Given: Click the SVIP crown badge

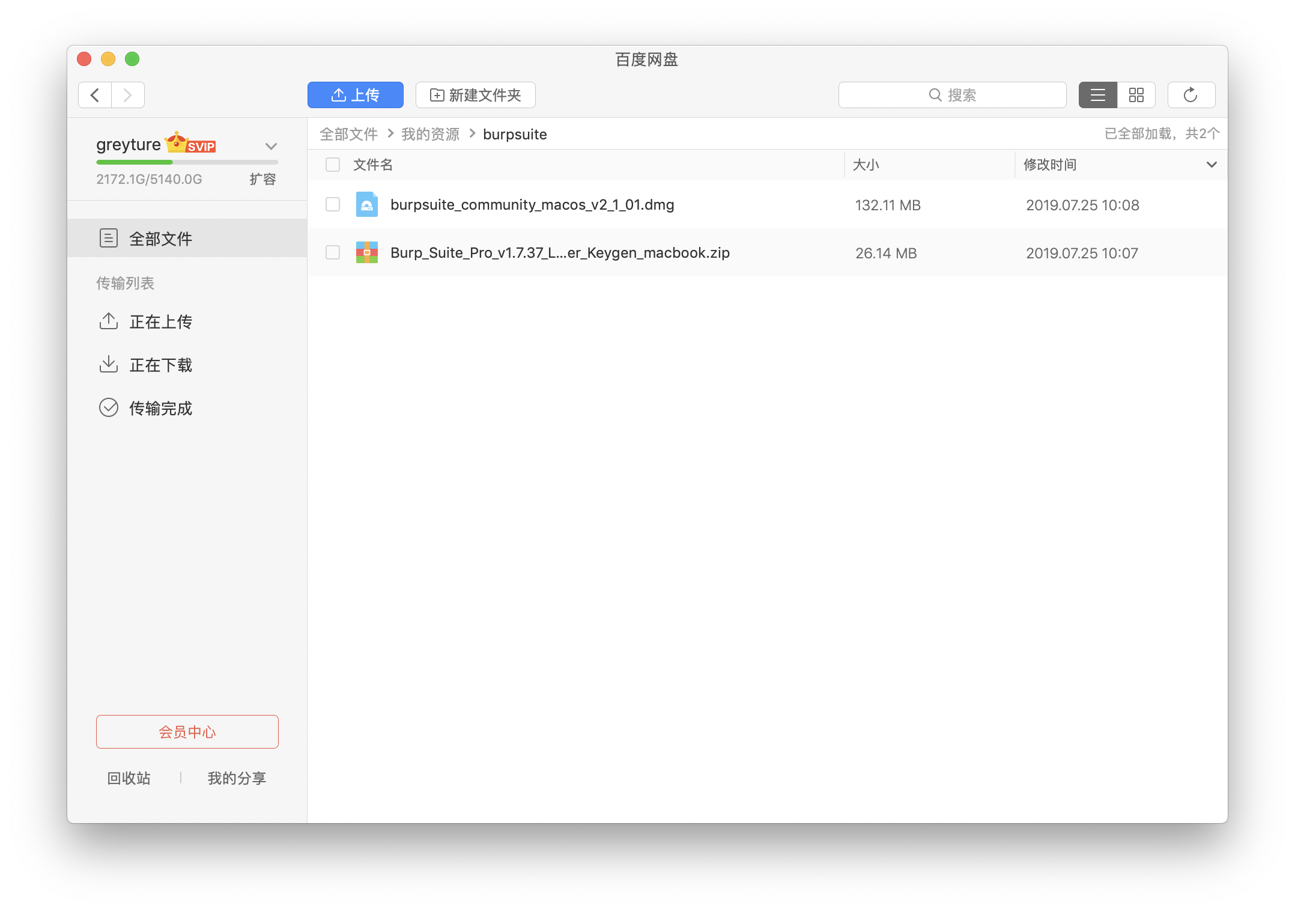Looking at the screenshot, I should click(190, 143).
